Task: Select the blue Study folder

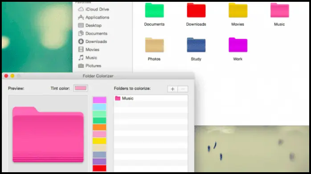Action: click(196, 45)
